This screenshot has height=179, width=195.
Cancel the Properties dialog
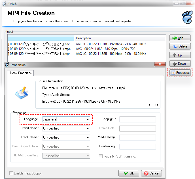point(151,173)
